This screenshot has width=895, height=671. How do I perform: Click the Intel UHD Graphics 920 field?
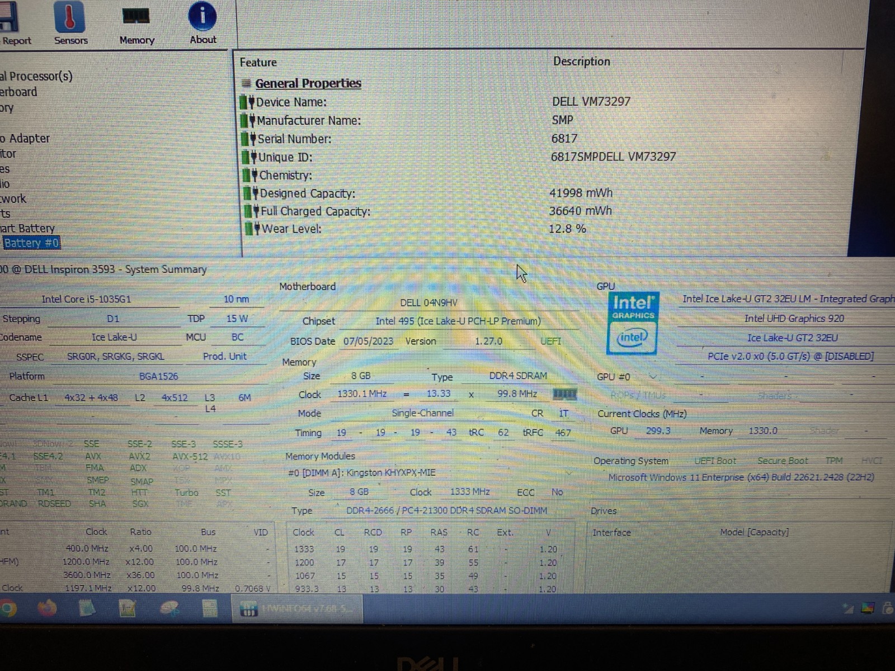point(794,319)
